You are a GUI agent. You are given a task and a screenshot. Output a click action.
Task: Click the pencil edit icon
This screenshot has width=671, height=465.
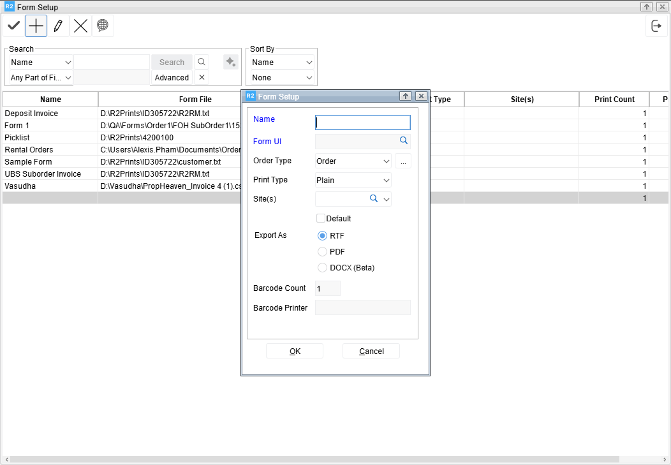pyautogui.click(x=58, y=26)
